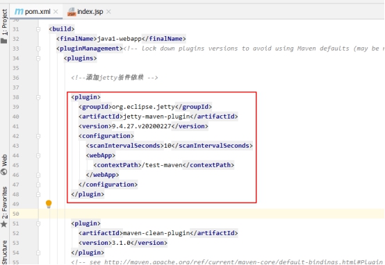Collapse the configuration fold on line 42
The width and height of the screenshot is (385, 265).
tap(38, 136)
